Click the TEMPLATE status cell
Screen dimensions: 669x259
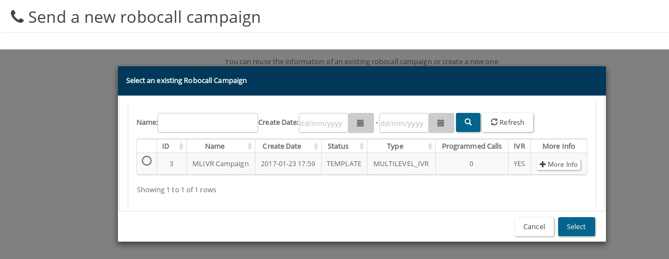pyautogui.click(x=344, y=164)
